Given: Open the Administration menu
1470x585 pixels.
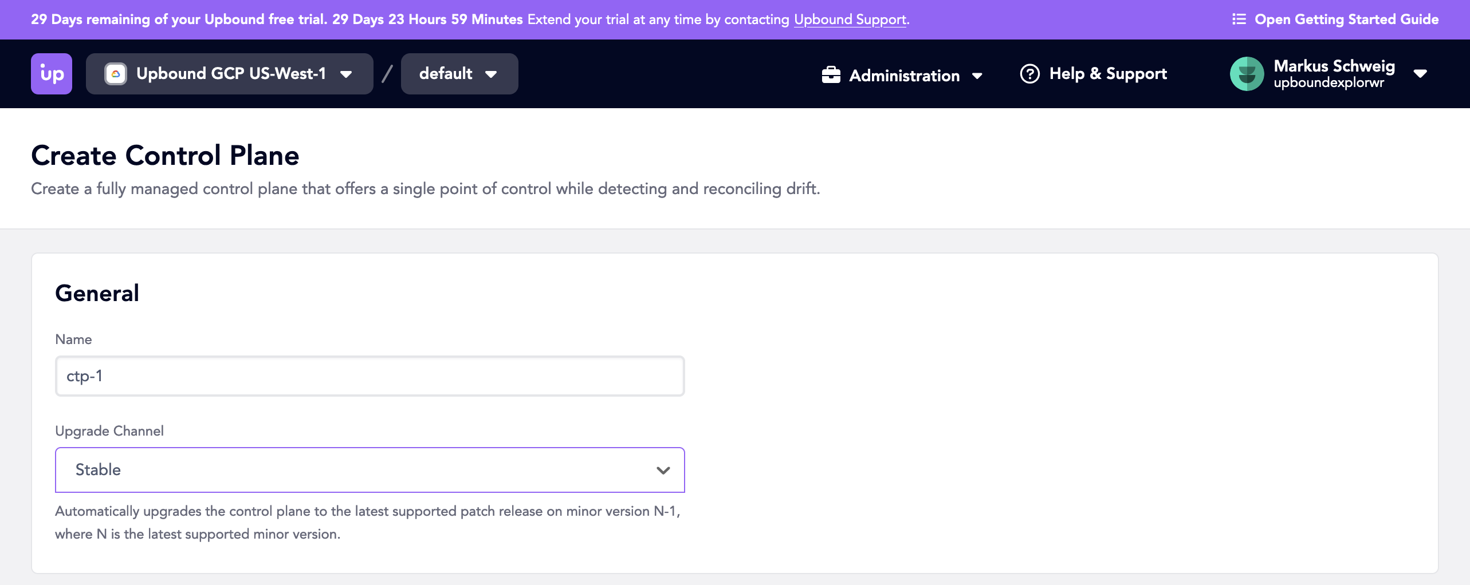Looking at the screenshot, I should [x=902, y=75].
